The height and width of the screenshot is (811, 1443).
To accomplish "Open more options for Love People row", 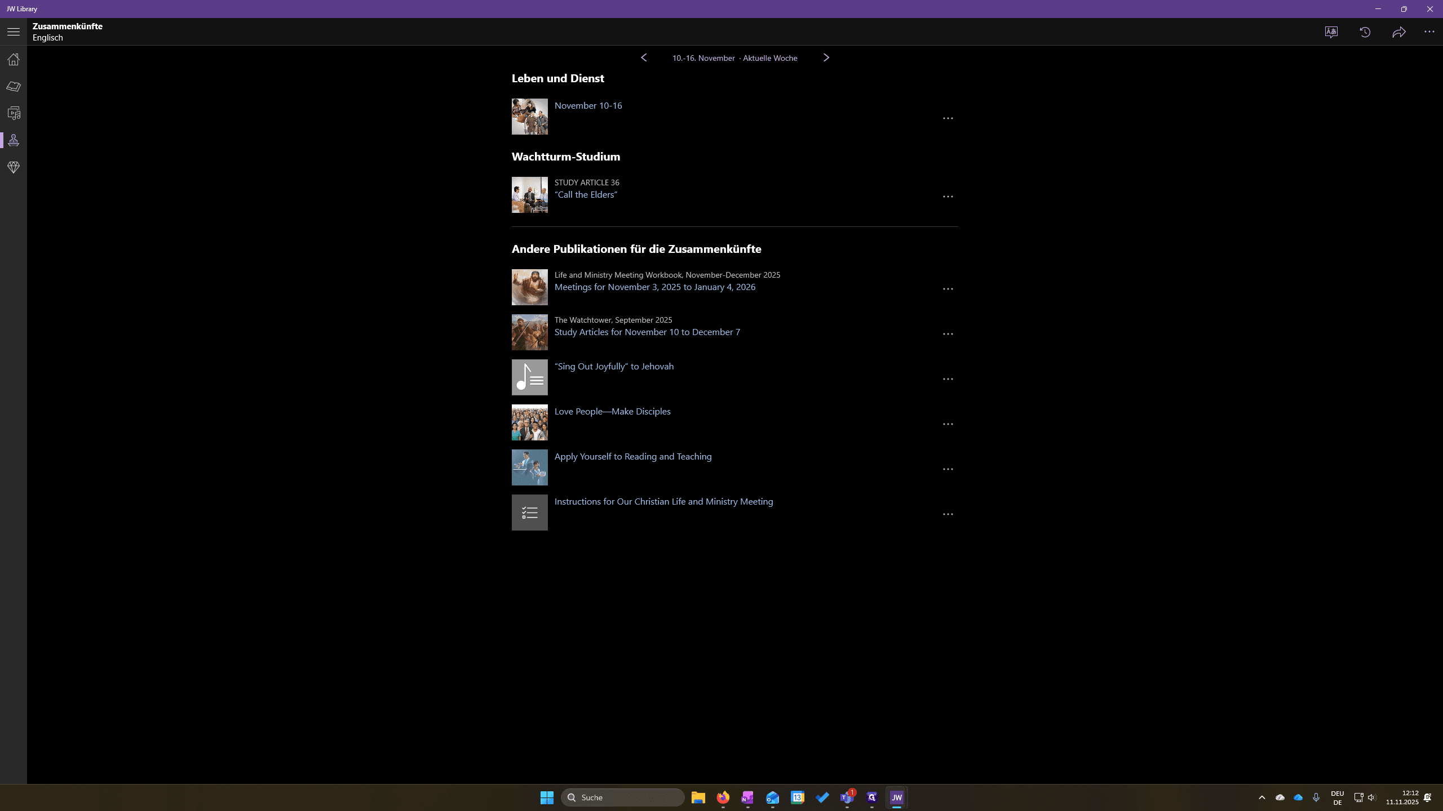I will [948, 424].
